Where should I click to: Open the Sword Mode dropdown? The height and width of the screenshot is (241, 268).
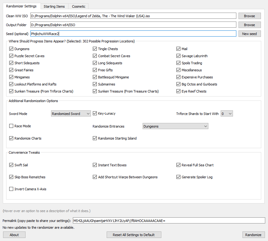71,114
